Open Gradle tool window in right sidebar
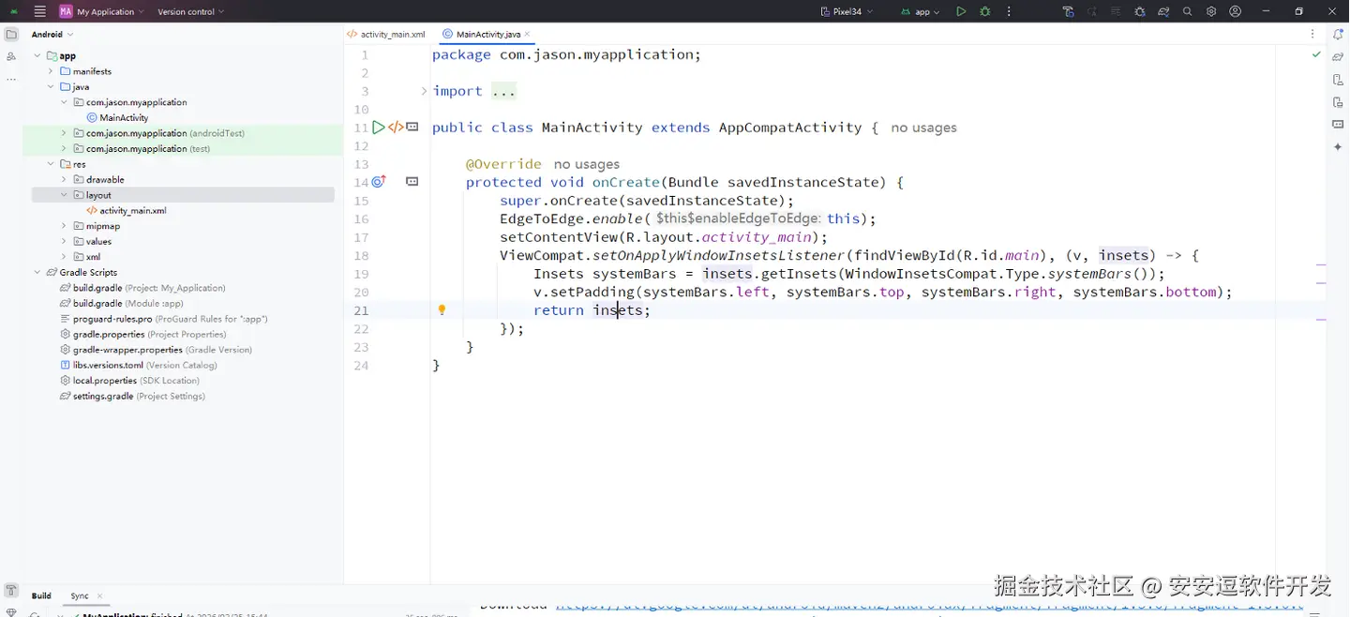 [x=1338, y=56]
